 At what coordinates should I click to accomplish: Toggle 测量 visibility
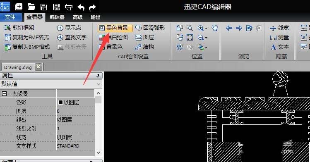pyautogui.click(x=279, y=37)
